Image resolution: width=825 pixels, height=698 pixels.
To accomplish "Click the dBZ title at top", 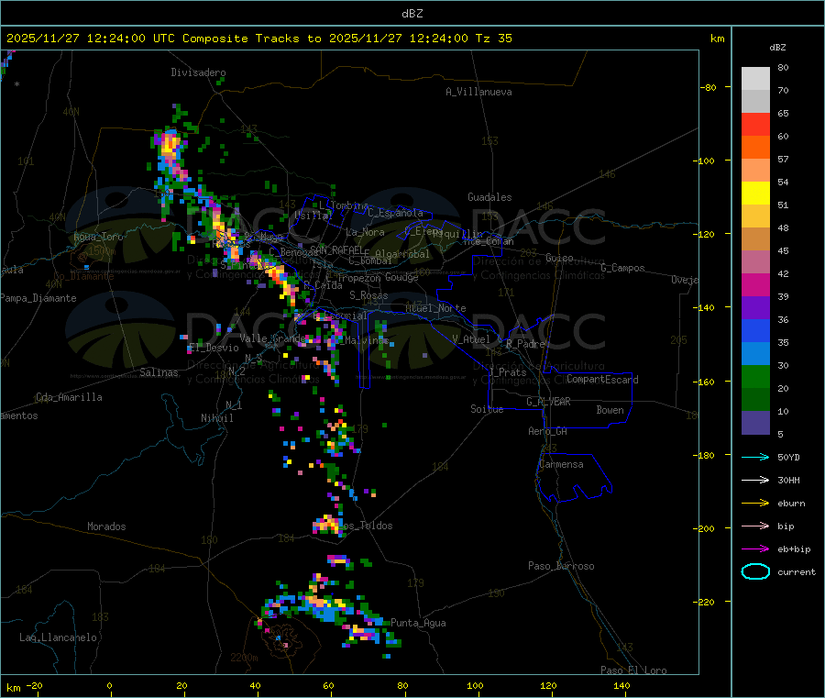I will pyautogui.click(x=412, y=14).
